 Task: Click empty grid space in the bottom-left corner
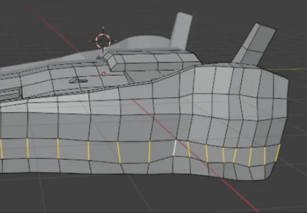point(27,194)
